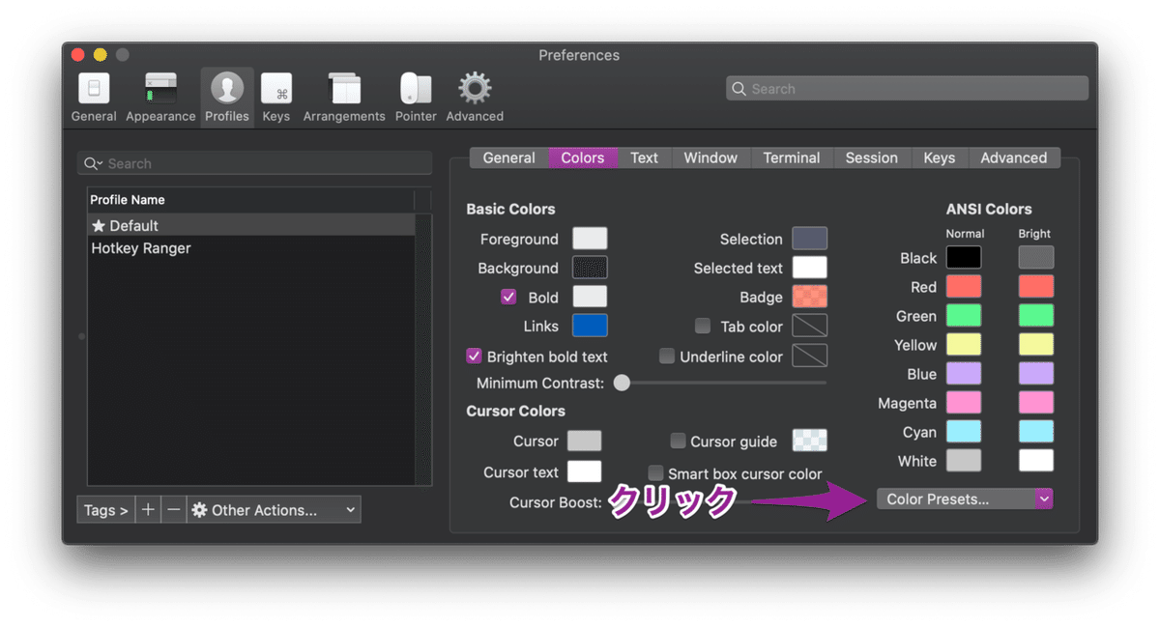Click the Normal White ANSI swatch
Image resolution: width=1160 pixels, height=627 pixels.
click(x=964, y=460)
